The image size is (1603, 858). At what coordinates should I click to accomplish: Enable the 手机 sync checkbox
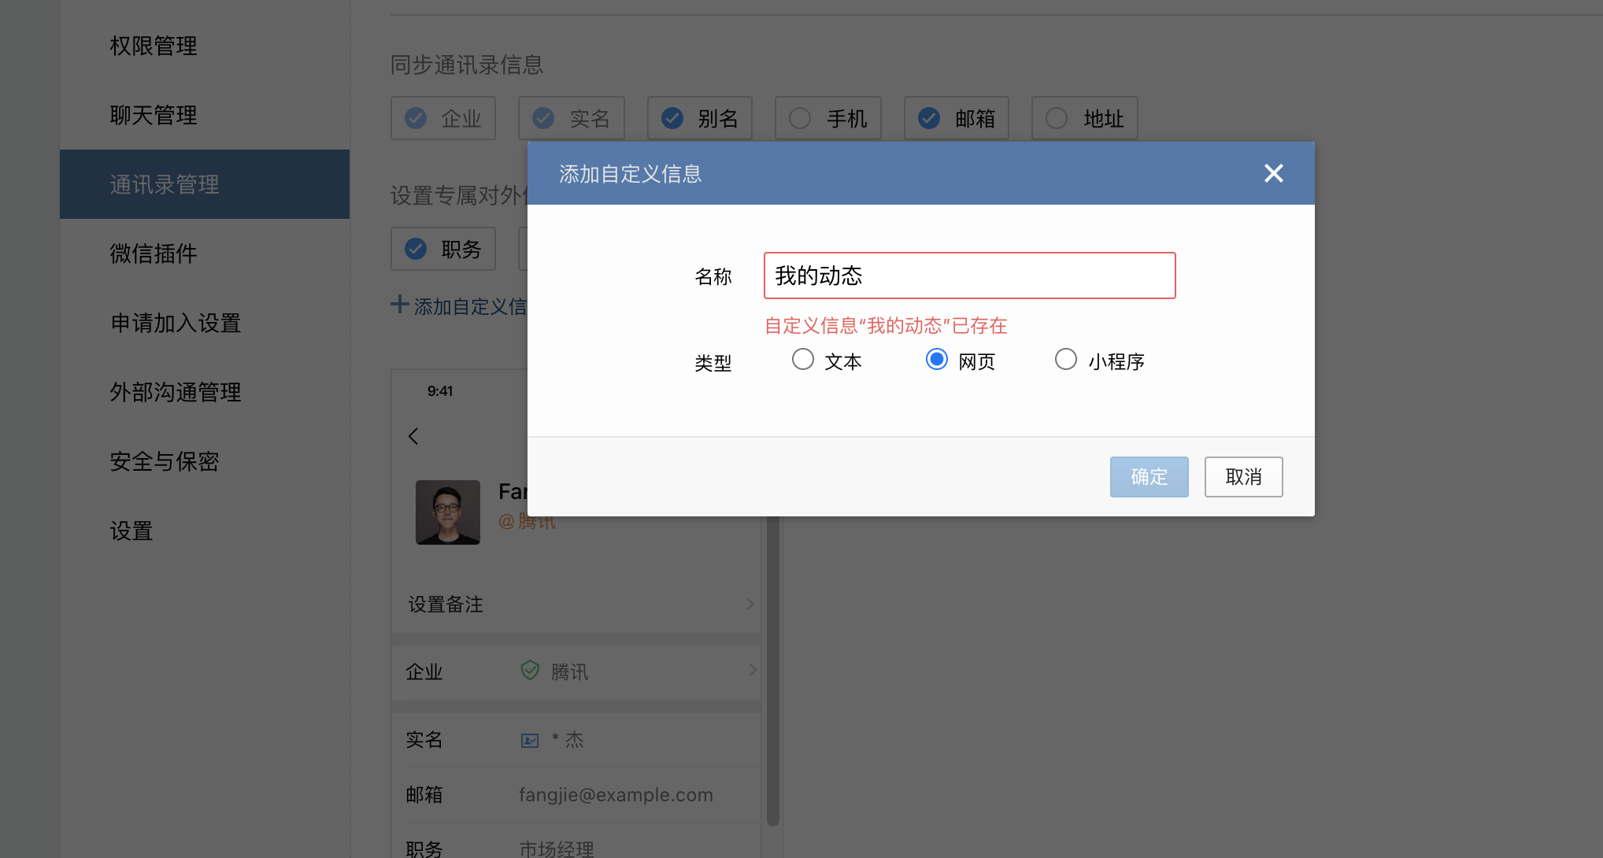coord(800,118)
